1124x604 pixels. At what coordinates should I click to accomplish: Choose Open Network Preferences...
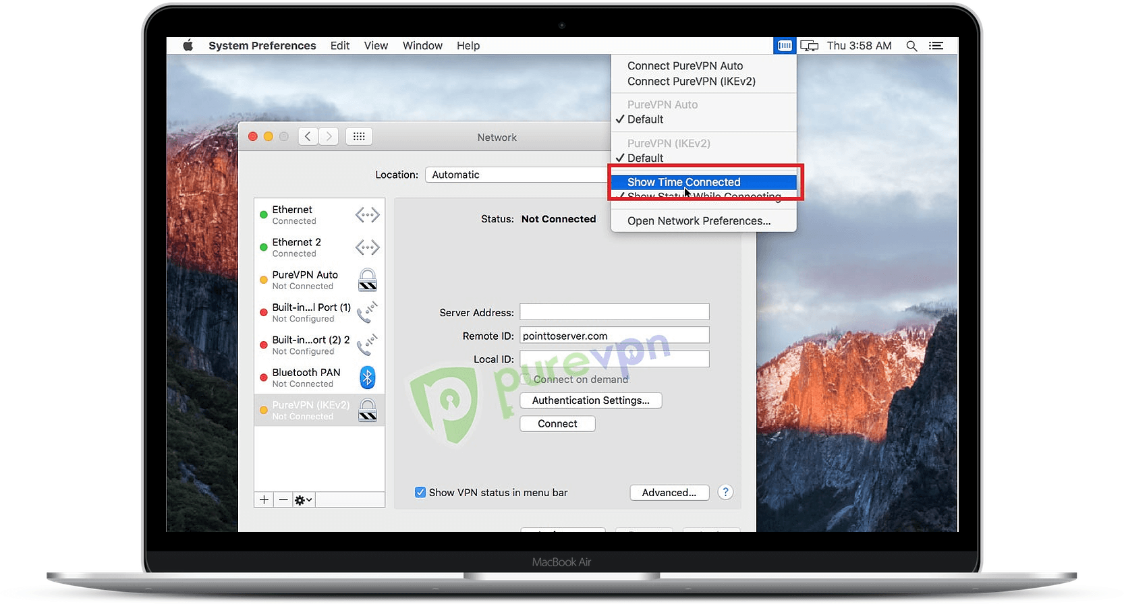pos(704,220)
